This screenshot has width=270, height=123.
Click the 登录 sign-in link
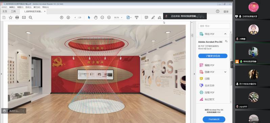pos(226,11)
